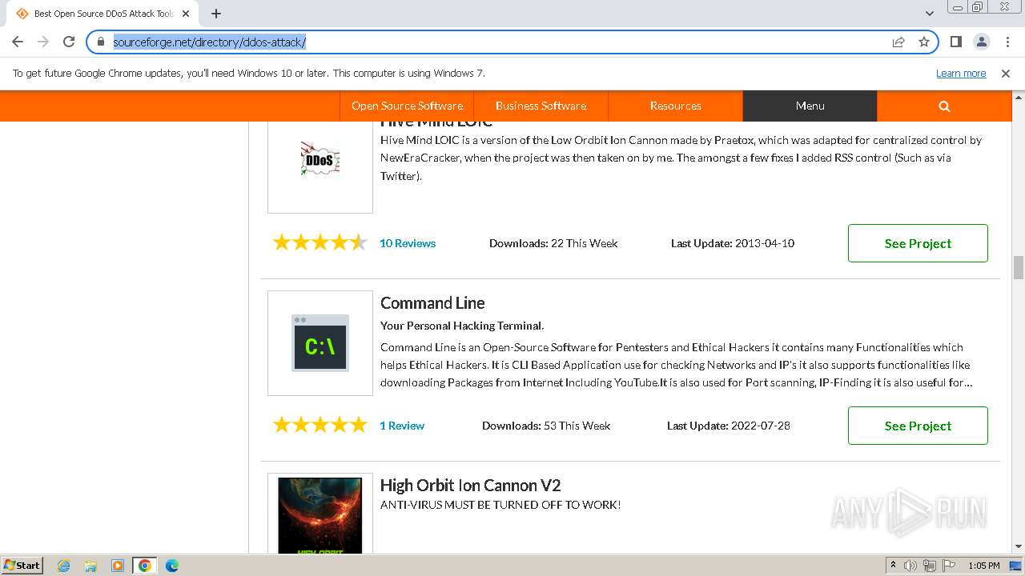Go forward to next page
The image size is (1025, 576).
coord(43,42)
